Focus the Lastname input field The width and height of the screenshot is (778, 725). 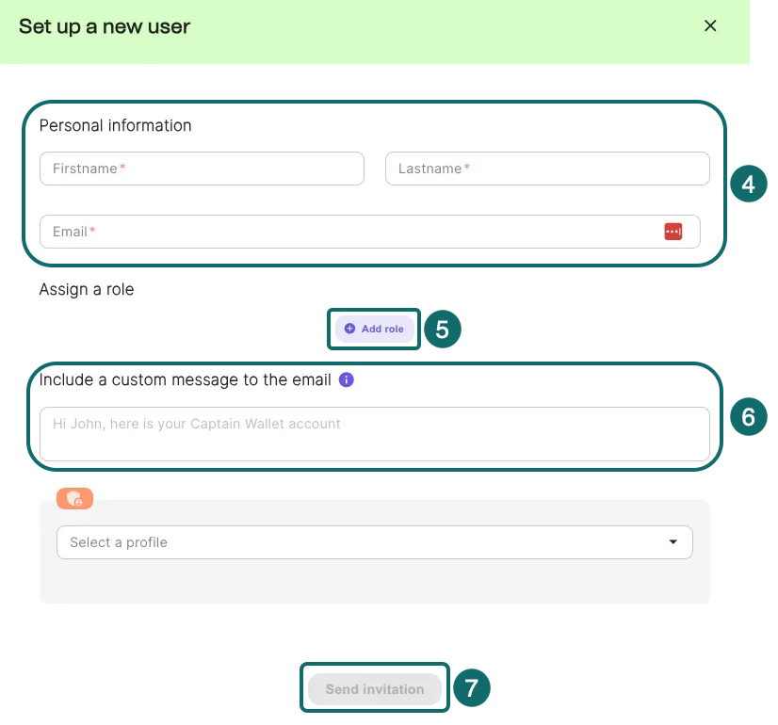547,169
